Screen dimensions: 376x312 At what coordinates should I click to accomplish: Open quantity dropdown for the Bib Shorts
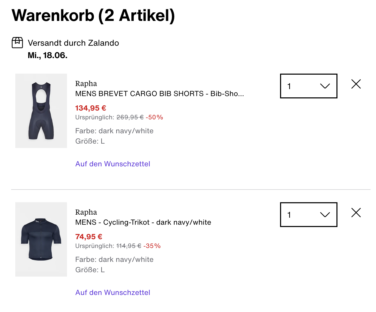tap(309, 86)
